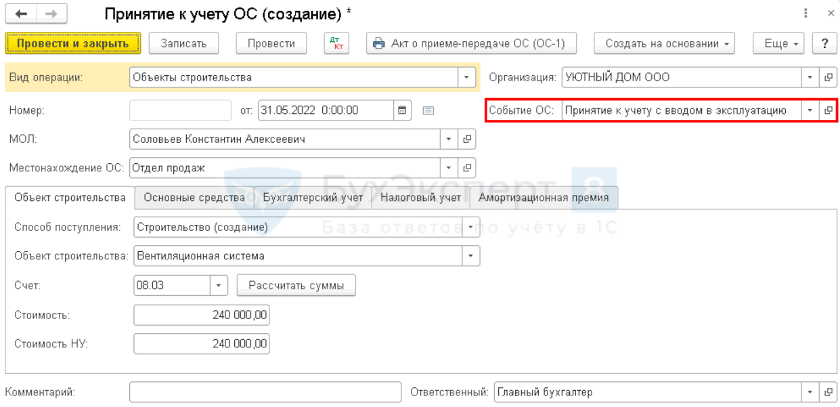Click Ответственный field Главный бухгалтер
Screen dimensions: 840x407
point(648,392)
